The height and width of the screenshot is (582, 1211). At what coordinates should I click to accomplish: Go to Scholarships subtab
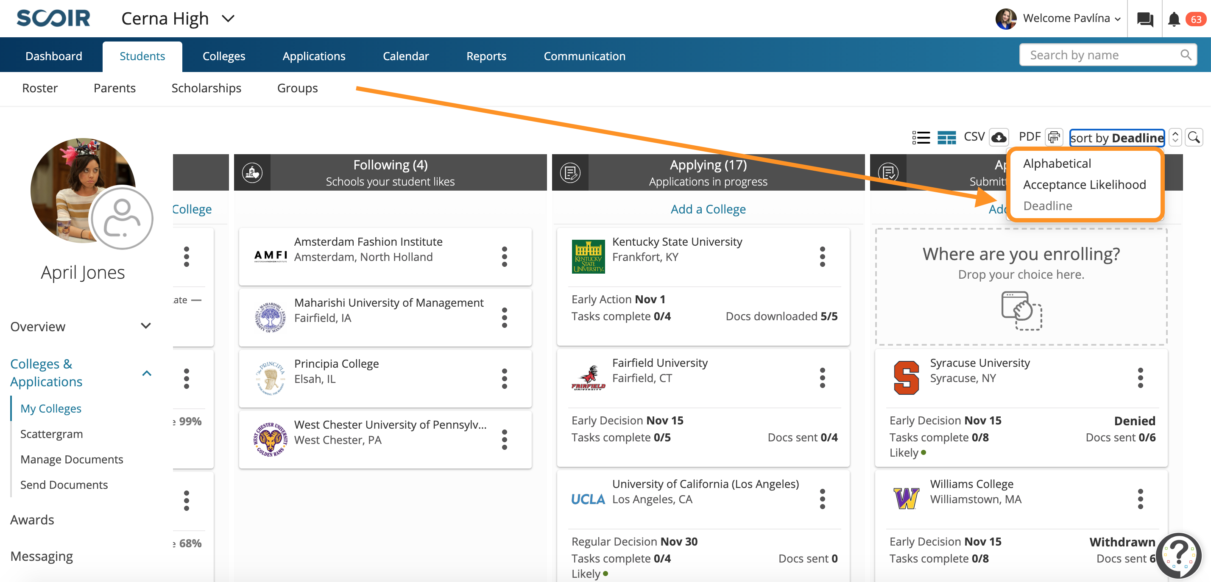coord(206,88)
